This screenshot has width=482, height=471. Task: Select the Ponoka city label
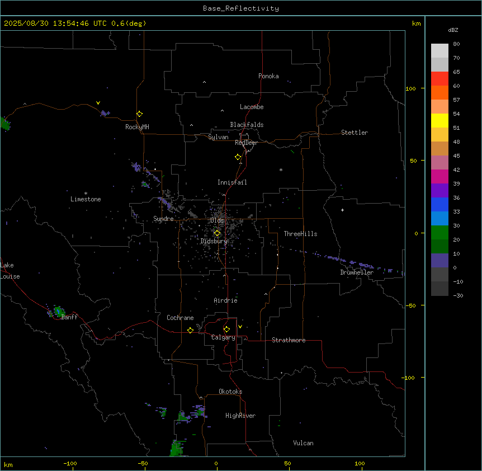click(268, 76)
